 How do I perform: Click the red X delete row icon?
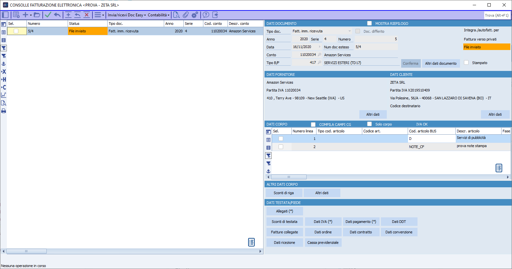tap(87, 15)
